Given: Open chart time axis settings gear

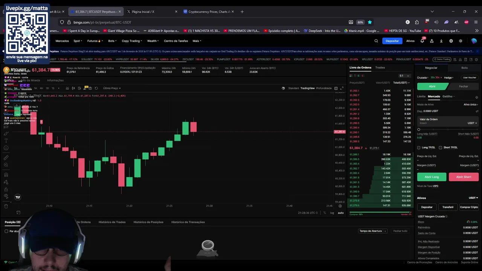Looking at the screenshot, I should click(340, 206).
